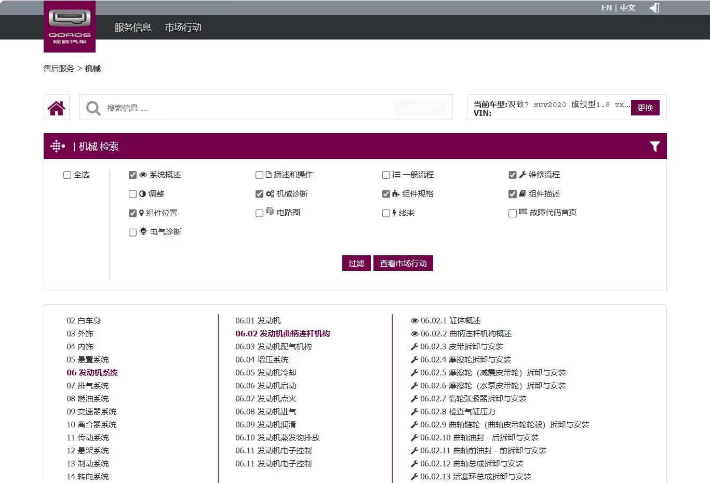Click the 更换 vehicle model button
This screenshot has width=710, height=483.
tap(645, 108)
